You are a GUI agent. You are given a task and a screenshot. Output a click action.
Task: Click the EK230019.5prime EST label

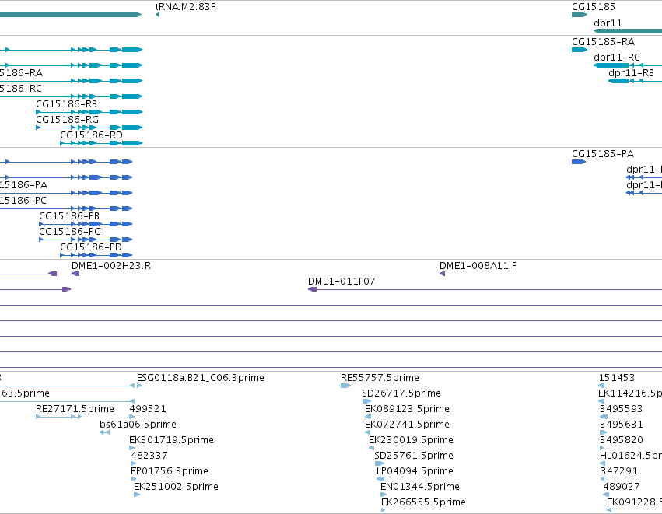[x=411, y=440]
